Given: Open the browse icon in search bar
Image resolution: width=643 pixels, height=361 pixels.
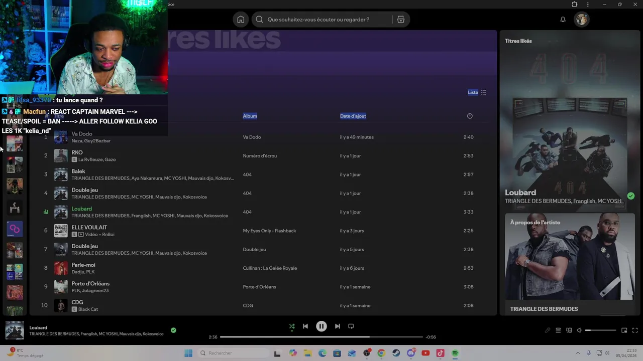Looking at the screenshot, I should 400,20.
